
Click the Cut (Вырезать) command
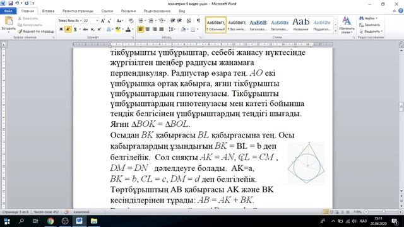[x=28, y=18]
